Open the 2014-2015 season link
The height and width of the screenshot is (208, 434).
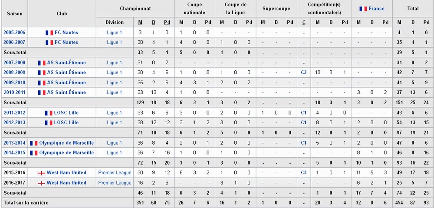[14, 152]
